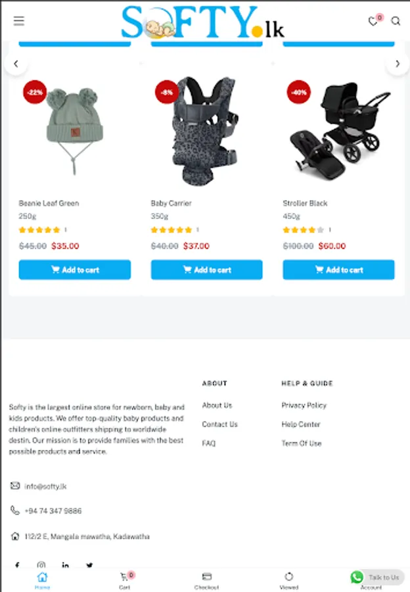The height and width of the screenshot is (592, 410).
Task: Go to the Home bottom tab
Action: [x=42, y=581]
